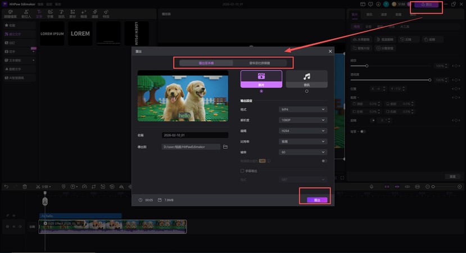Expand the 編碼 dropdown showing H264

click(303, 130)
